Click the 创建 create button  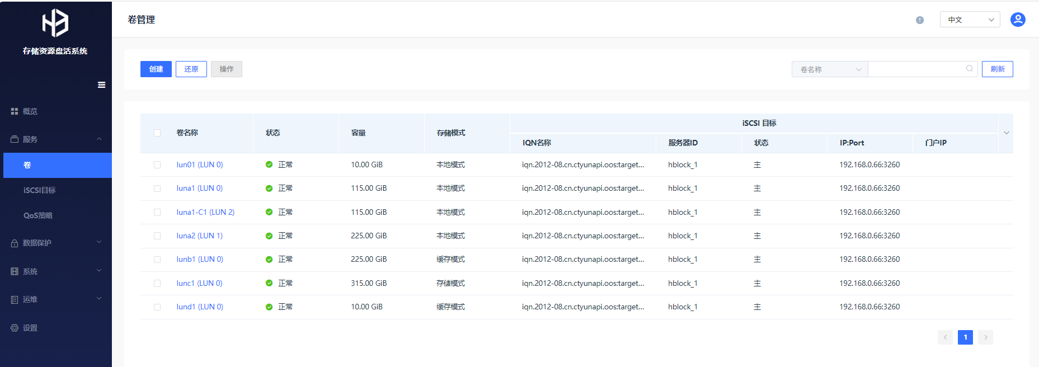click(156, 69)
